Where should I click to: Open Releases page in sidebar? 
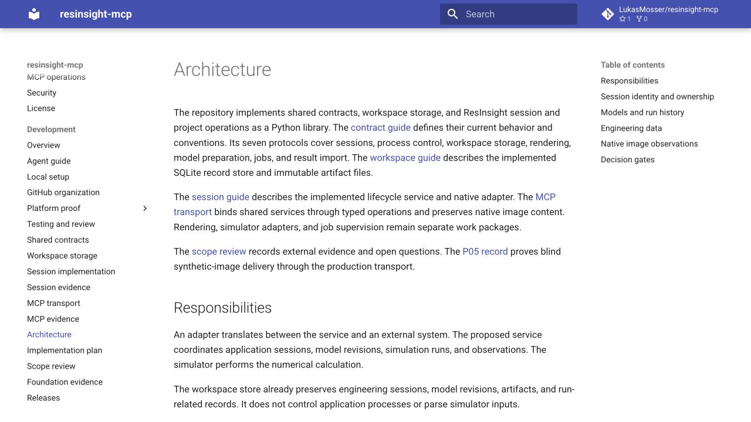43,397
